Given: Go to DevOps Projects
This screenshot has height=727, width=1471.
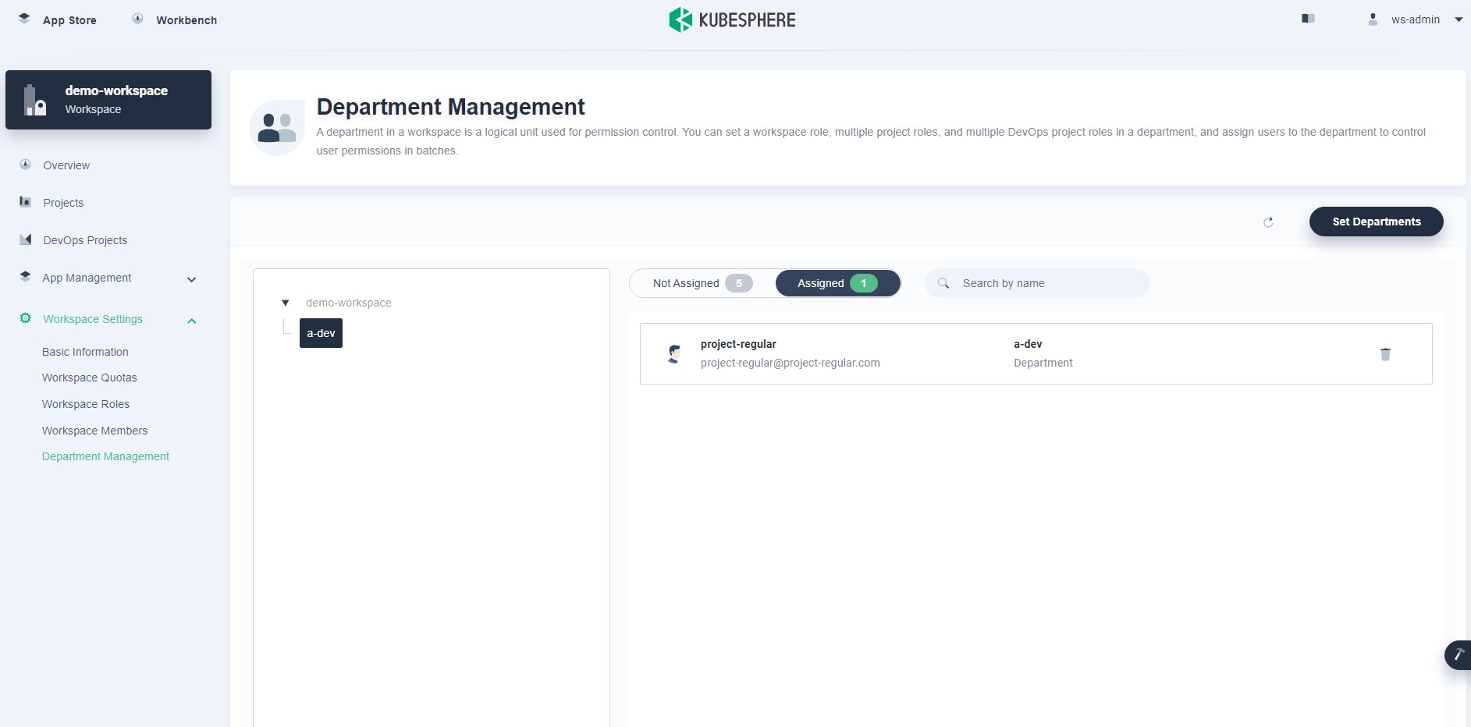Looking at the screenshot, I should (85, 240).
